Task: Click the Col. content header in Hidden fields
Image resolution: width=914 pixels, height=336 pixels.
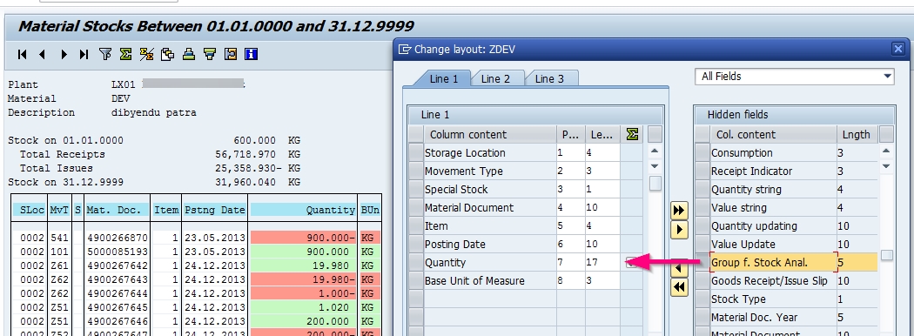Action: [x=774, y=135]
